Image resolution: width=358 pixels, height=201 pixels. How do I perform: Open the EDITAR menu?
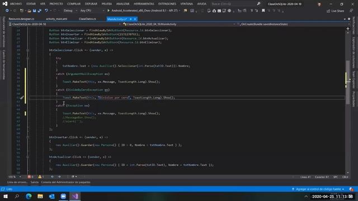(31, 4)
